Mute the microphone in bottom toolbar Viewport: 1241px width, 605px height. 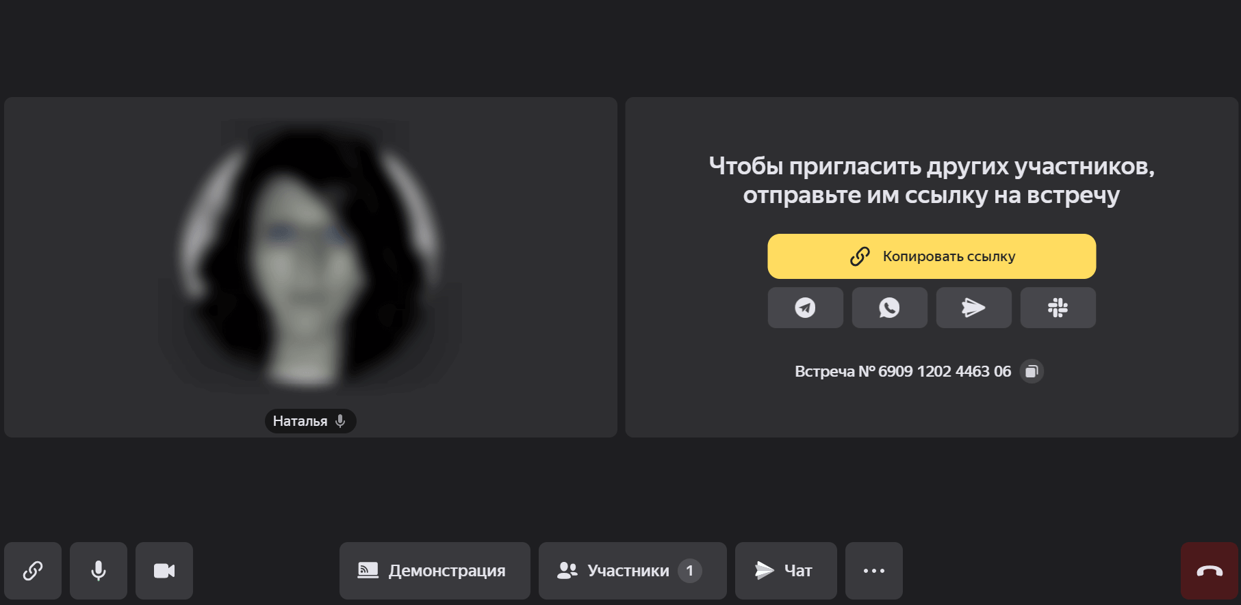[x=99, y=571]
